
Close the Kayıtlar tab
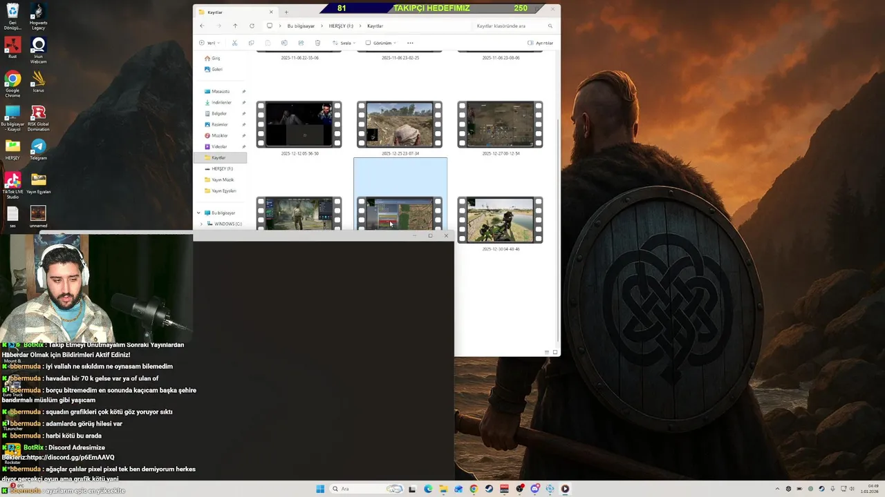271,12
